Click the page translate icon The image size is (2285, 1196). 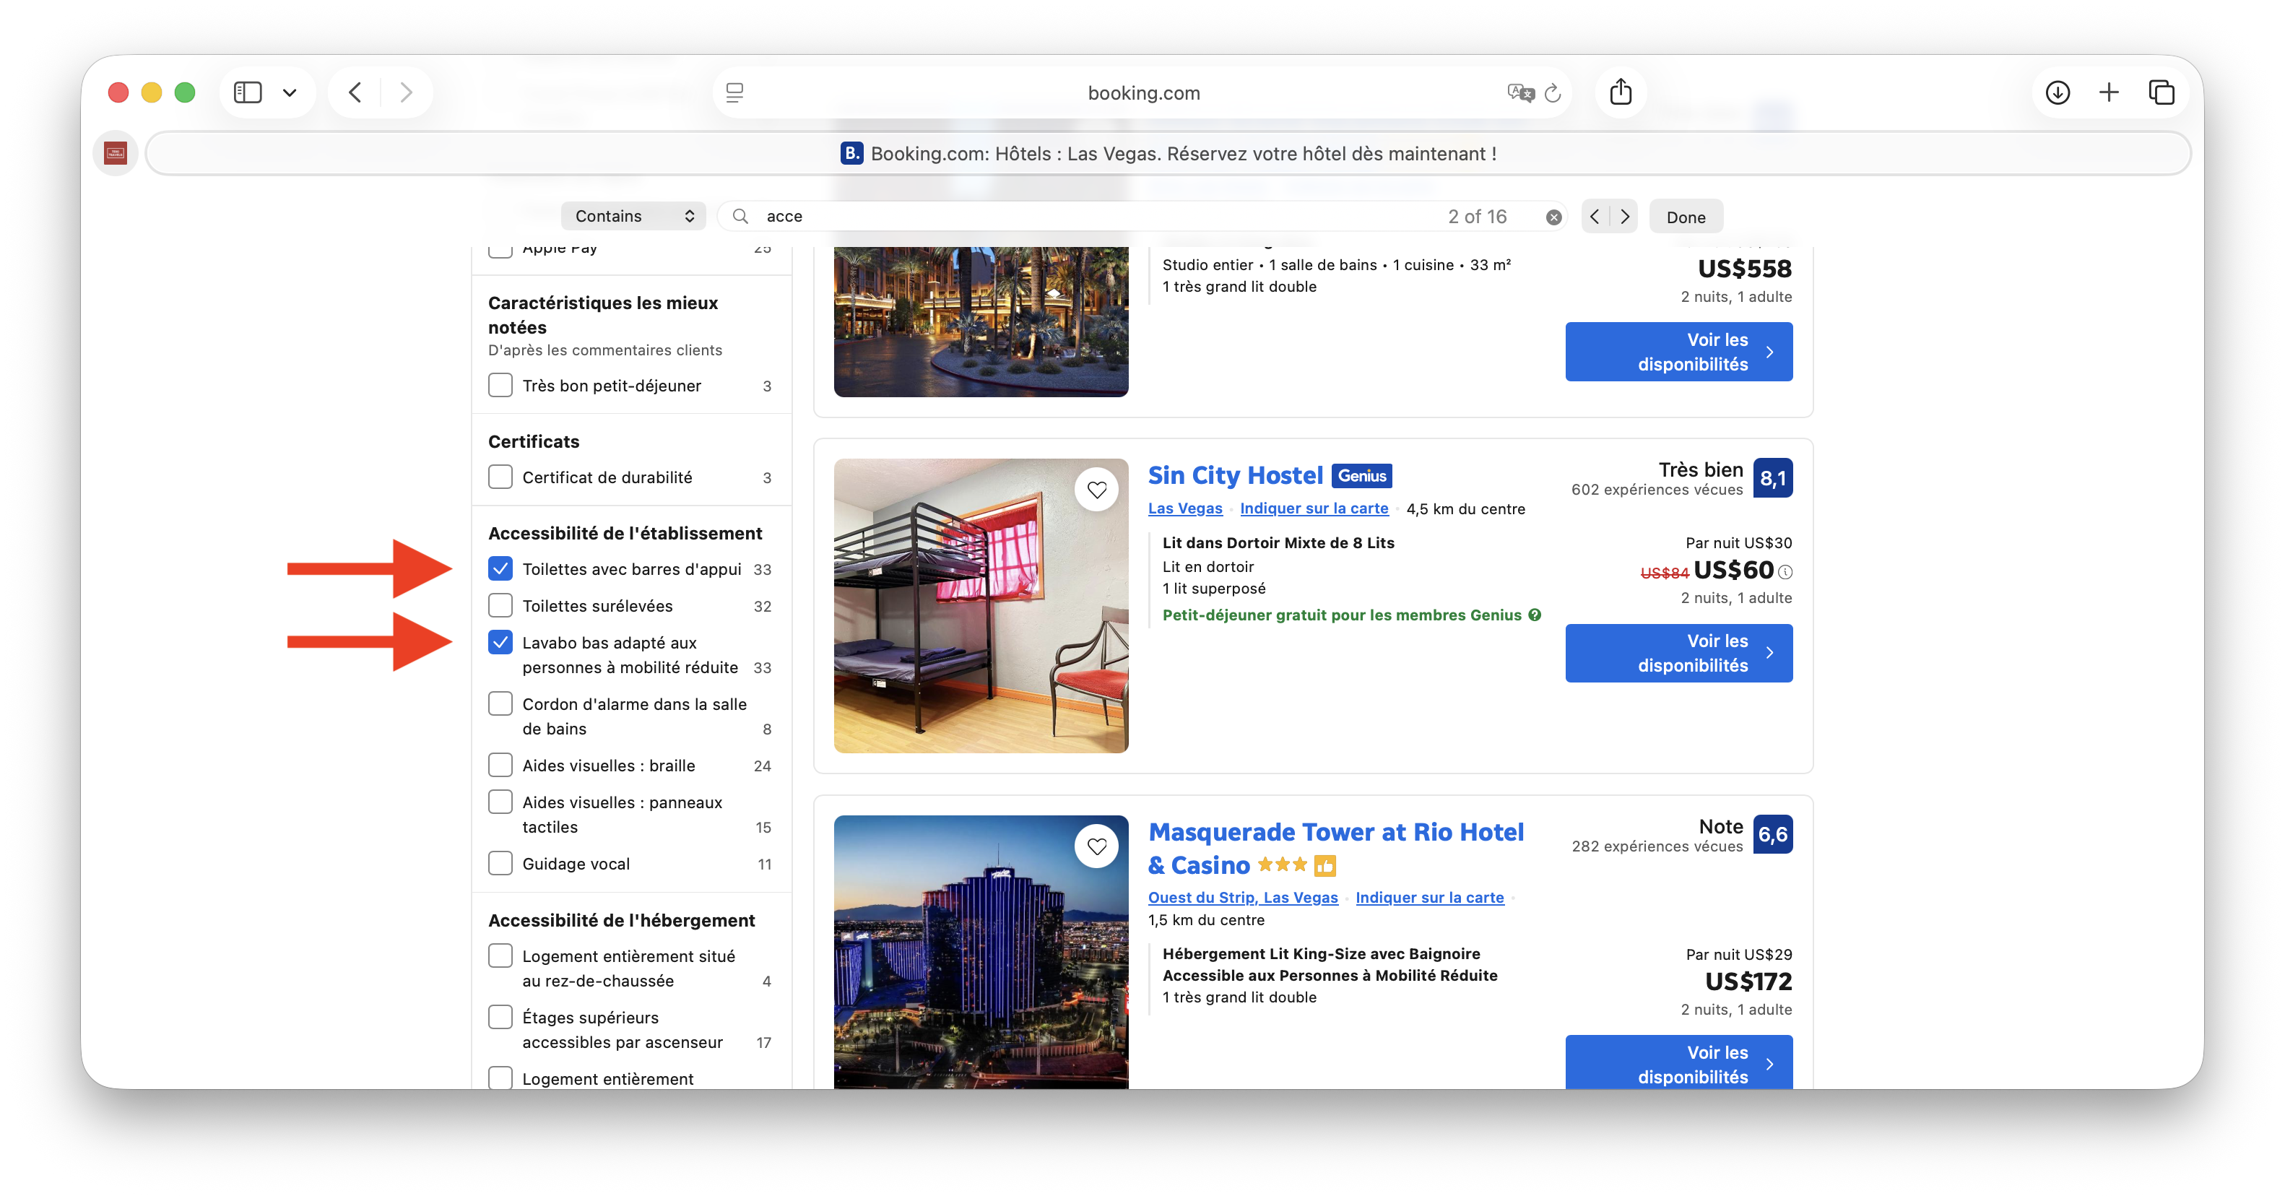coord(1519,93)
